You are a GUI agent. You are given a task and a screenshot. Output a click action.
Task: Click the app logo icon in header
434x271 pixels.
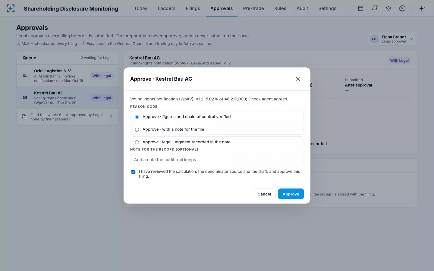[11, 8]
